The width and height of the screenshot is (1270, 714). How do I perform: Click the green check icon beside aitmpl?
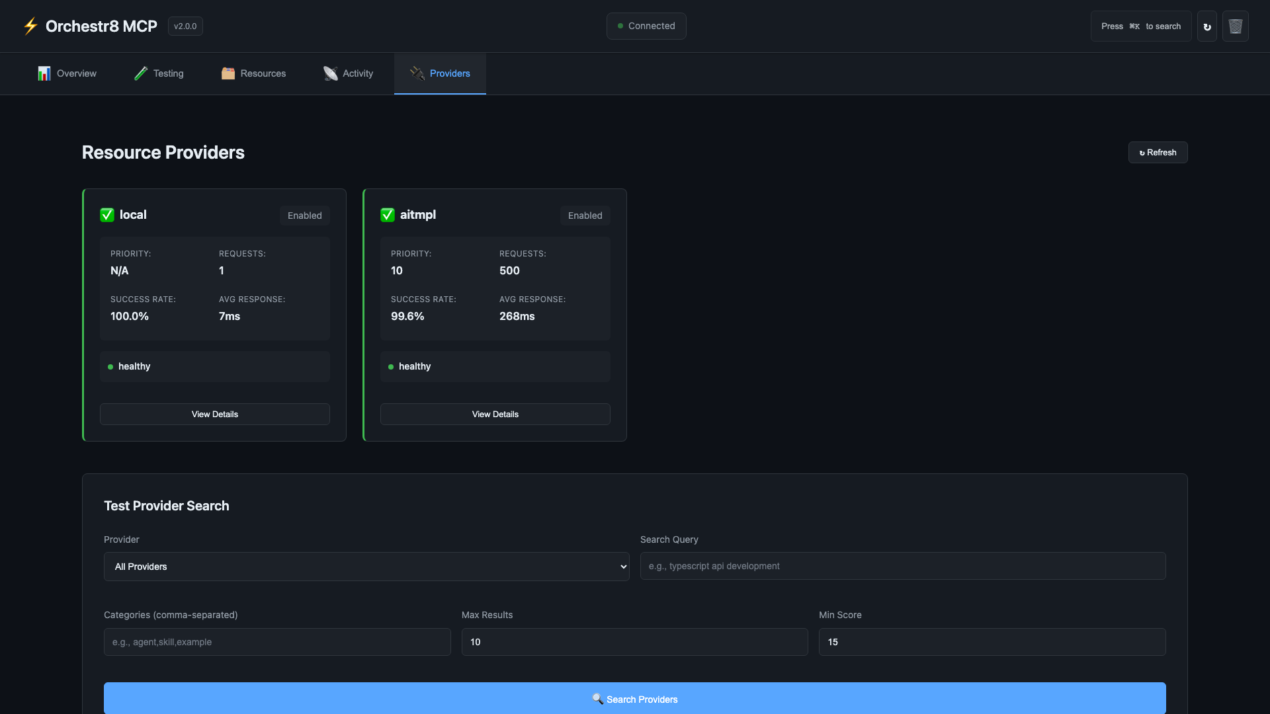[x=388, y=215]
